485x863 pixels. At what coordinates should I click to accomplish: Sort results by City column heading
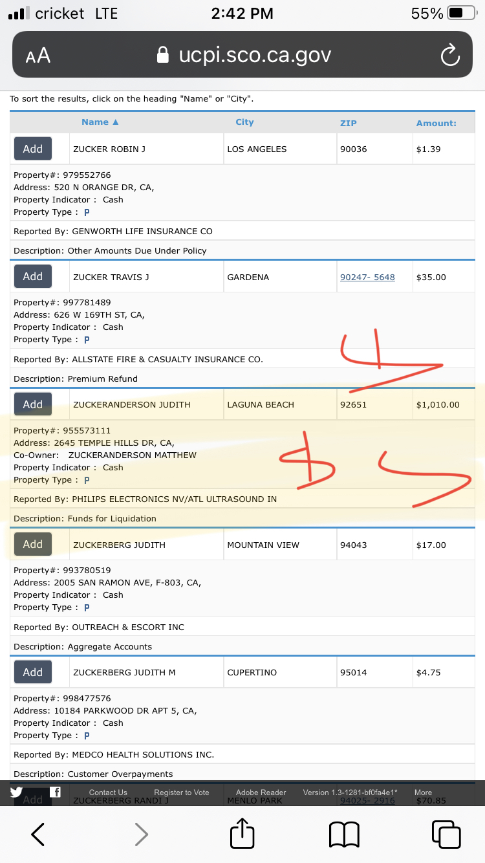click(x=244, y=122)
